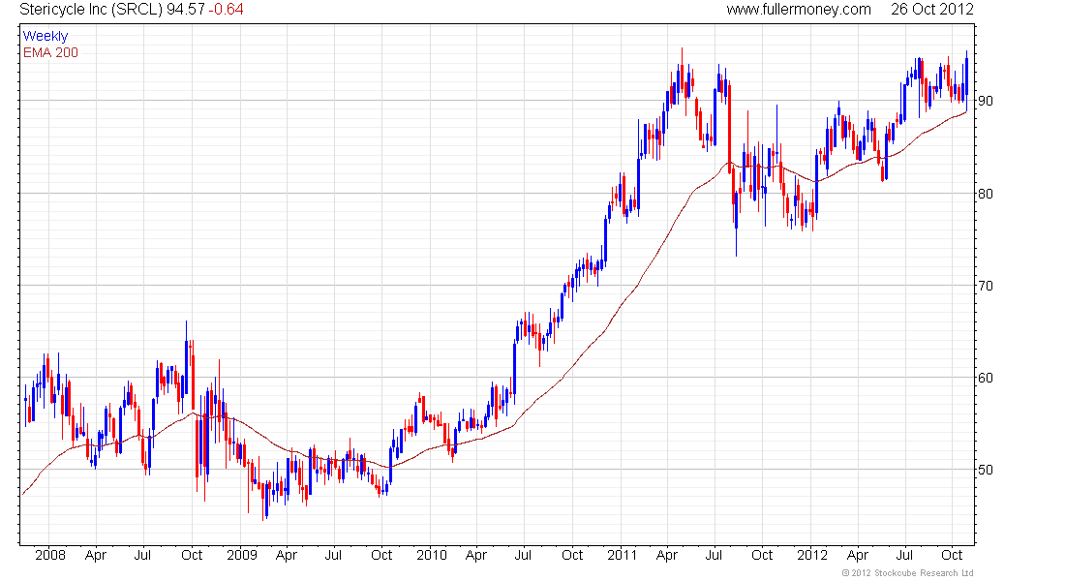Click the '80' y-axis label
Viewport: 1065px width, 581px height.
click(x=985, y=194)
